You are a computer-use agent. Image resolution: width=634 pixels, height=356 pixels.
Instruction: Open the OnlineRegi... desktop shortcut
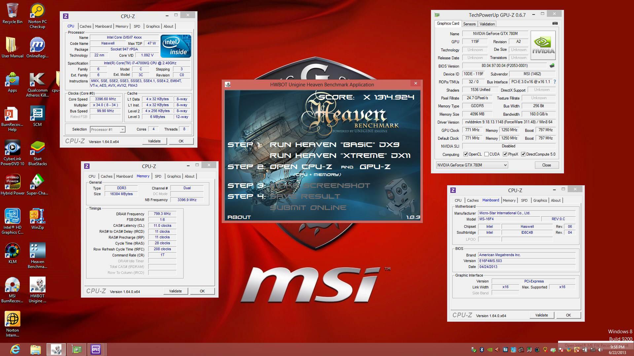pos(37,47)
